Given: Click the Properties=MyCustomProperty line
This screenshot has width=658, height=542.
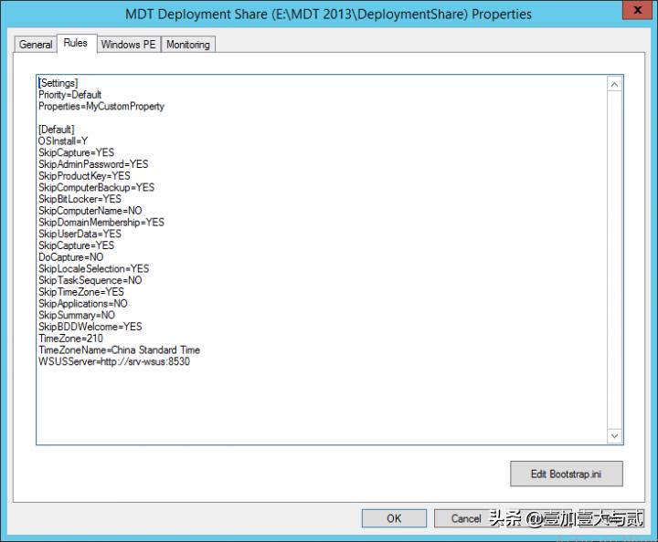Looking at the screenshot, I should (x=101, y=107).
